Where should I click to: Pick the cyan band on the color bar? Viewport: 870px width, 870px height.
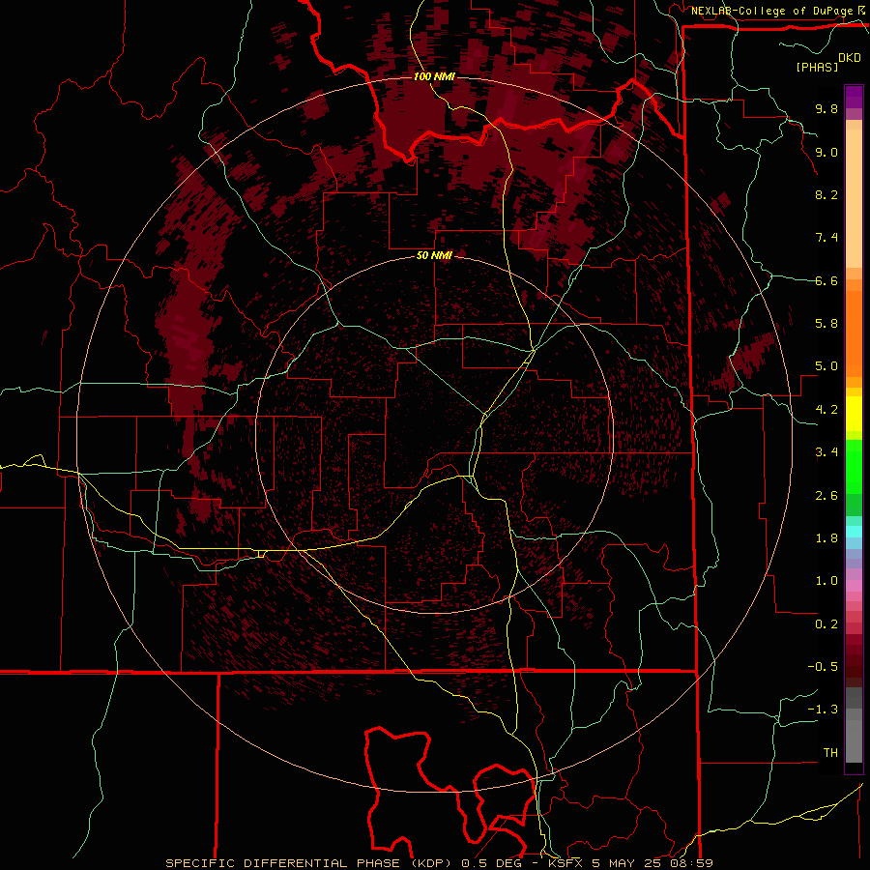tap(854, 532)
